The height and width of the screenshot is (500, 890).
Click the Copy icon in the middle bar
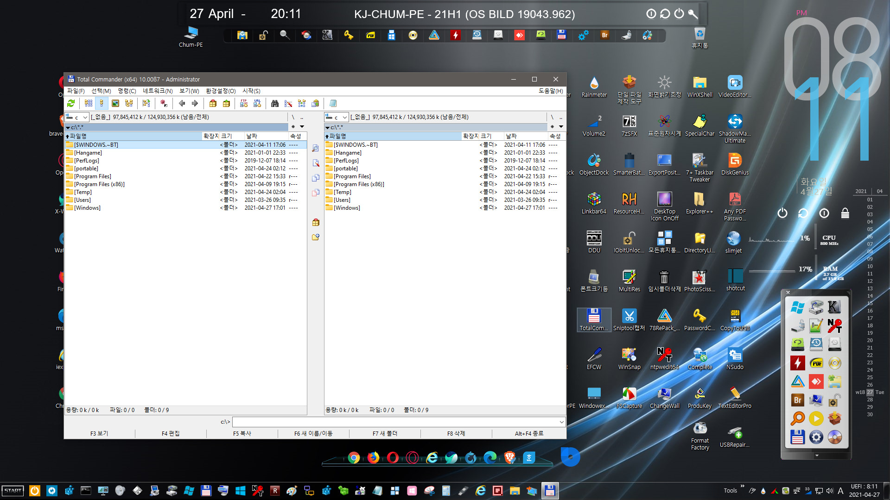(316, 178)
